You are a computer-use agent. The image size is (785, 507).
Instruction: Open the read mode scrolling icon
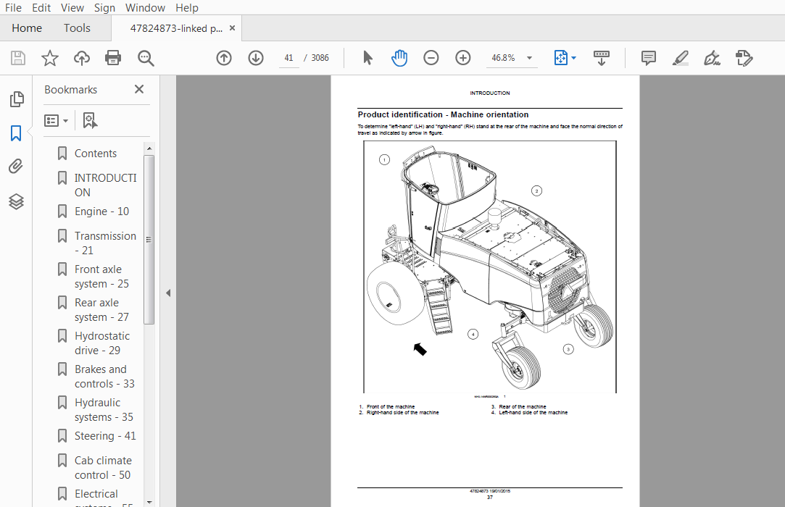tap(602, 58)
